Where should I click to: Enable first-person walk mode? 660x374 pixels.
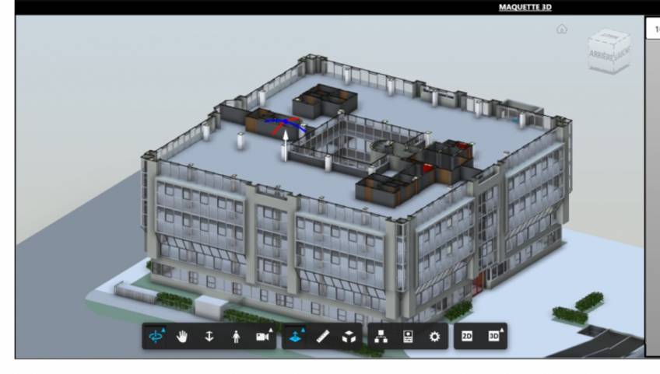[235, 337]
